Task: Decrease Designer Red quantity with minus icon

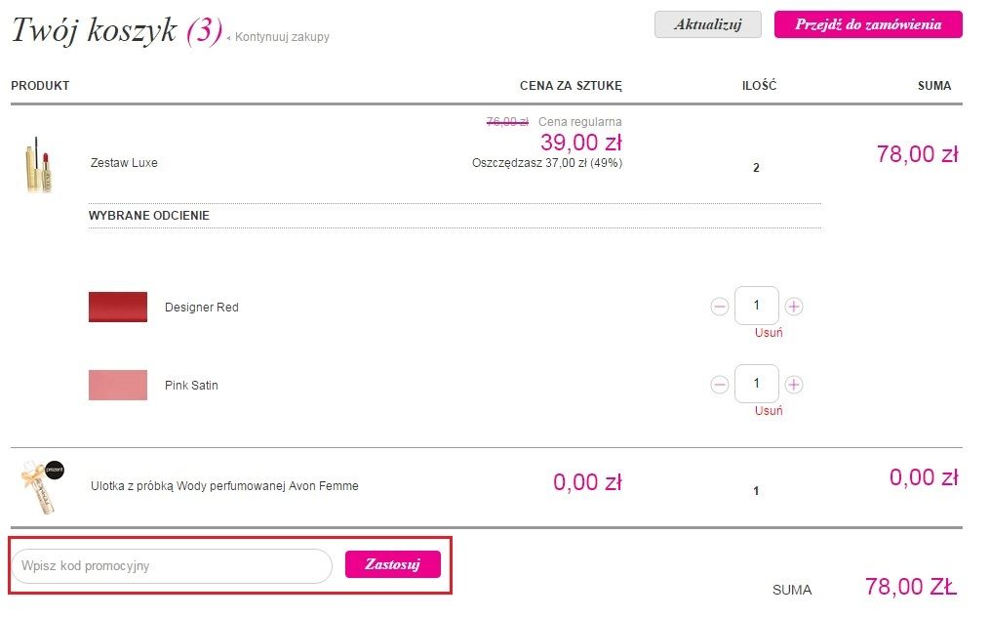Action: (719, 307)
